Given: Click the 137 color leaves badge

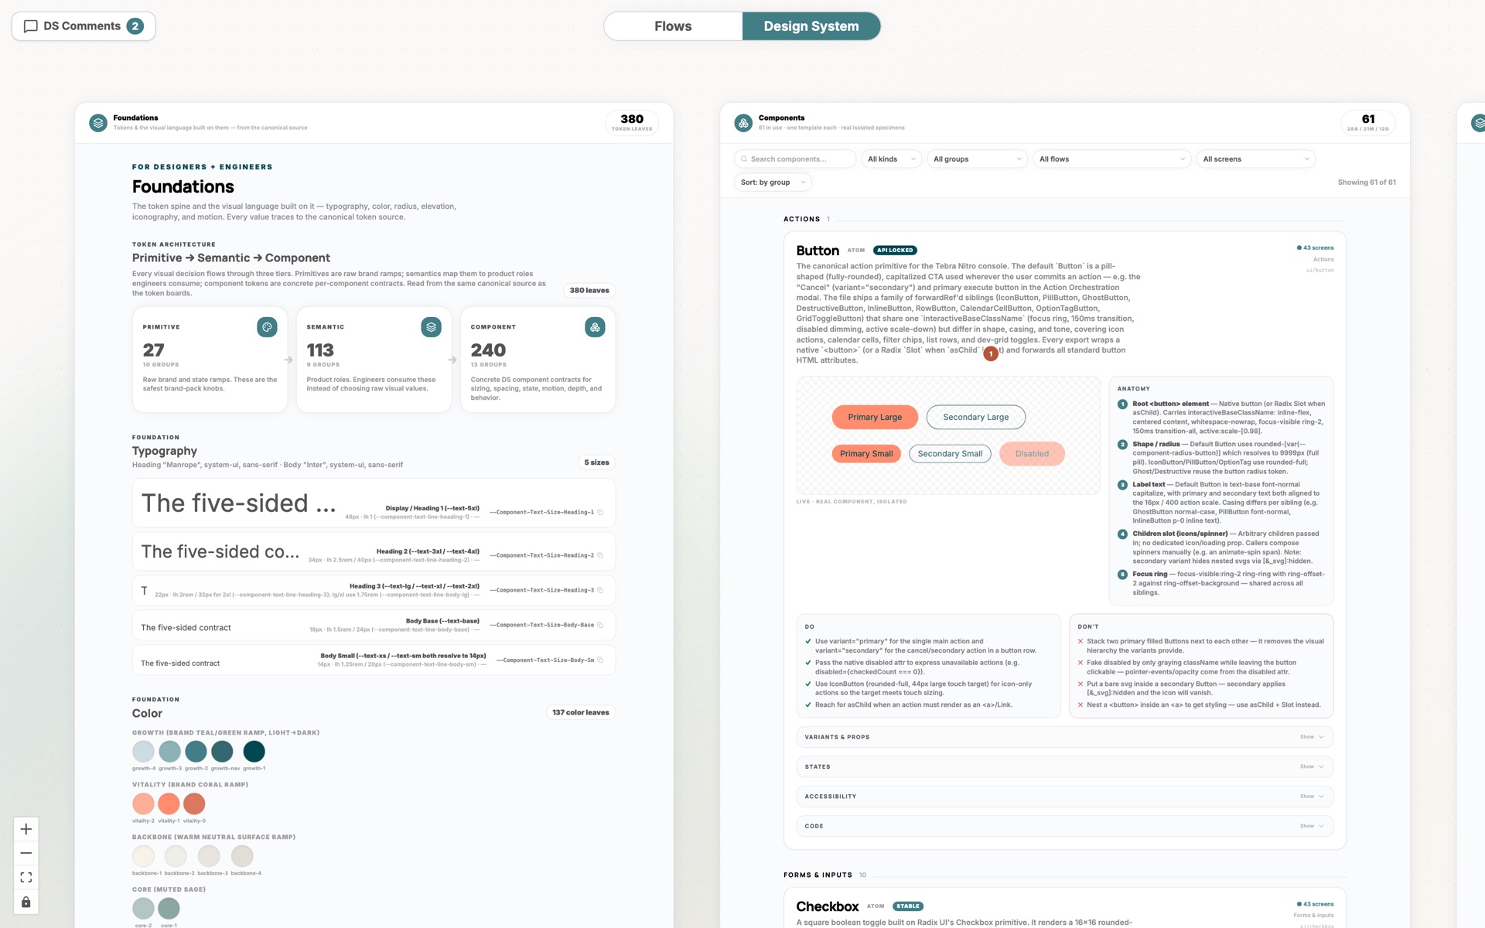Looking at the screenshot, I should point(581,712).
